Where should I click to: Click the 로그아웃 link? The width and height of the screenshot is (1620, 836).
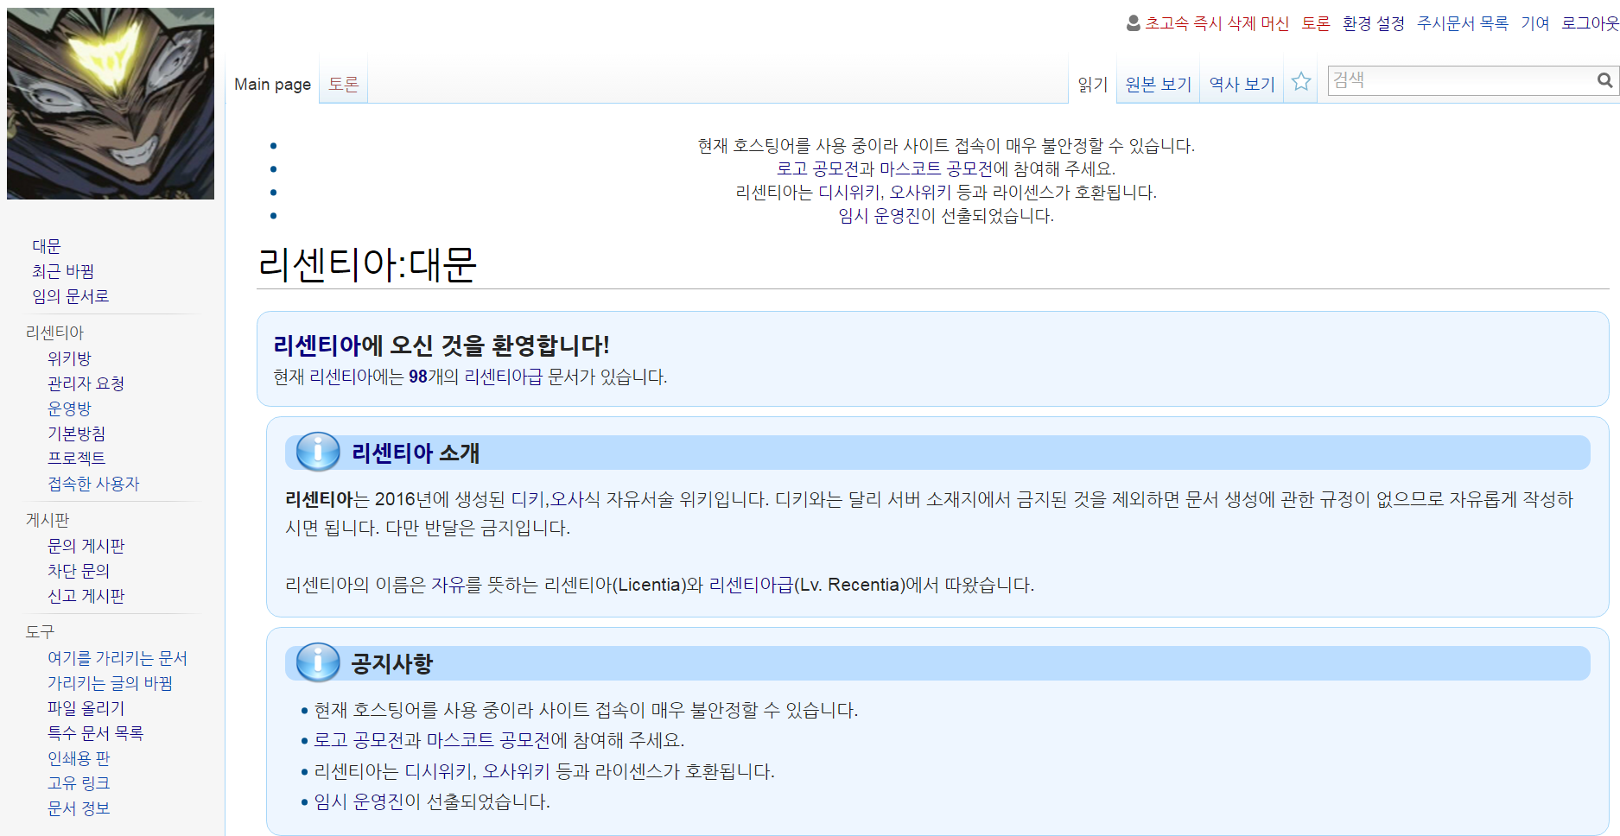tap(1590, 23)
